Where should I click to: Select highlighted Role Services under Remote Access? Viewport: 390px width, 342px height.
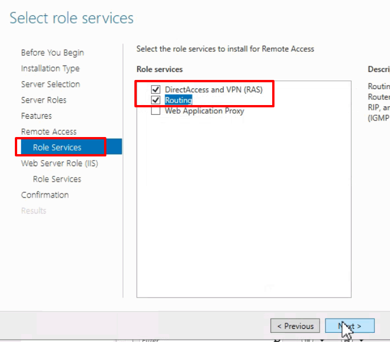(x=71, y=147)
